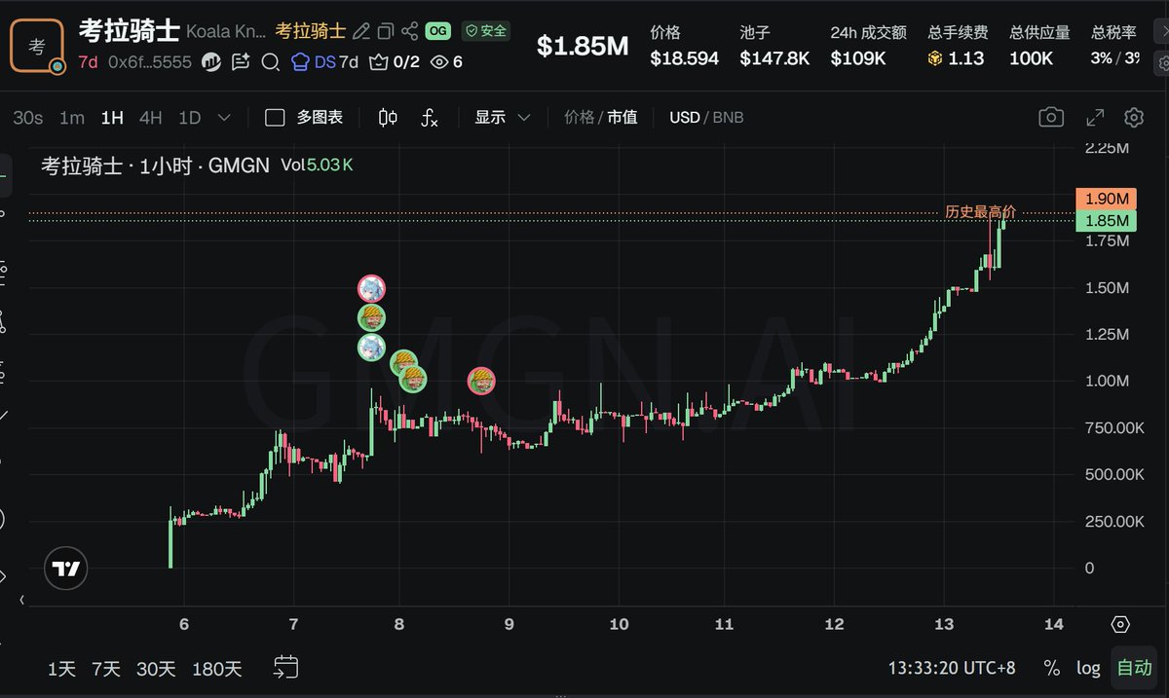This screenshot has height=698, width=1169.
Task: Take a chart snapshot with the camera icon
Action: point(1051,118)
